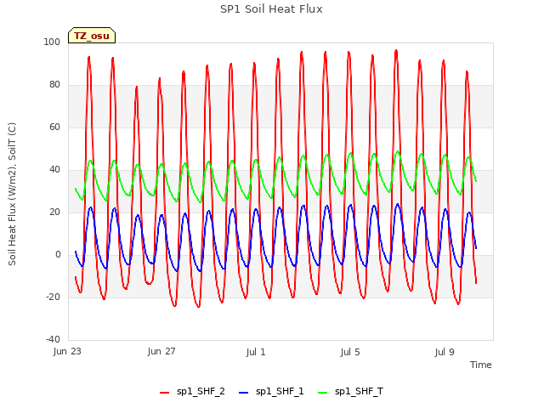Toggle sp1_SHF_2 legend entry

click(192, 392)
